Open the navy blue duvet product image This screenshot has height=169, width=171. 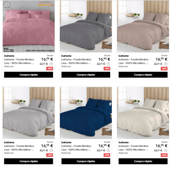coord(86,113)
